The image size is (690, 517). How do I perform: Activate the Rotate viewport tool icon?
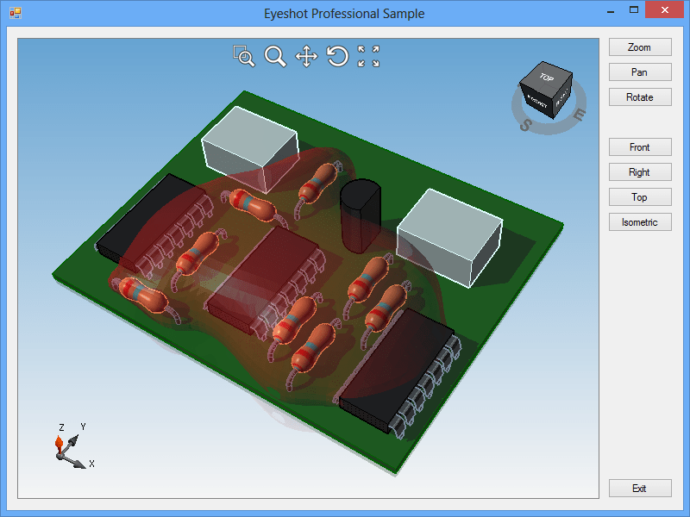(337, 56)
